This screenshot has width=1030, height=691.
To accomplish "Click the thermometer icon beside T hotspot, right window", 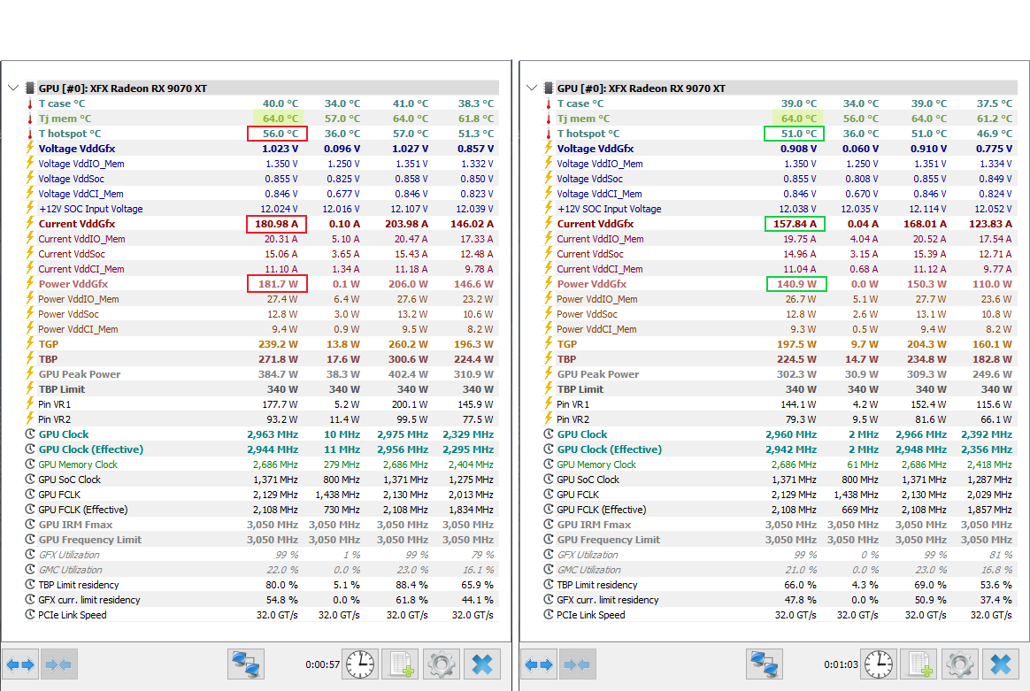I will coord(549,134).
